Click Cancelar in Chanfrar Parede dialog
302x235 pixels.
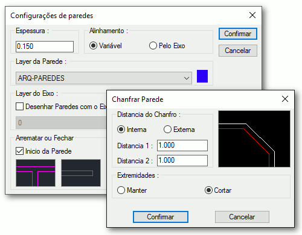[242, 217]
